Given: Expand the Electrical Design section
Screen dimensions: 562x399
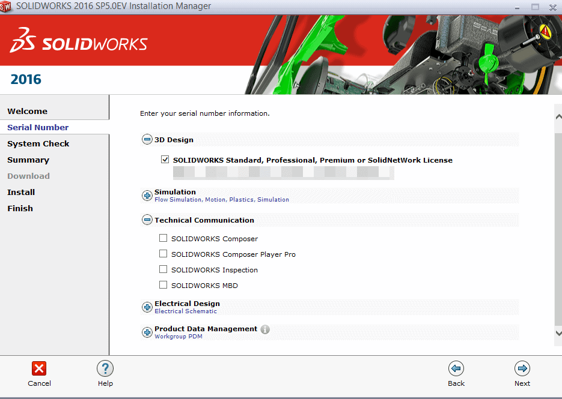Looking at the screenshot, I should (147, 307).
